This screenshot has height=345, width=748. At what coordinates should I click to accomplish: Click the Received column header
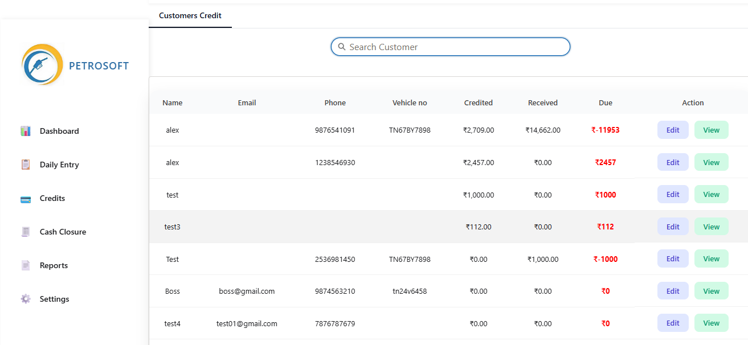coord(543,103)
